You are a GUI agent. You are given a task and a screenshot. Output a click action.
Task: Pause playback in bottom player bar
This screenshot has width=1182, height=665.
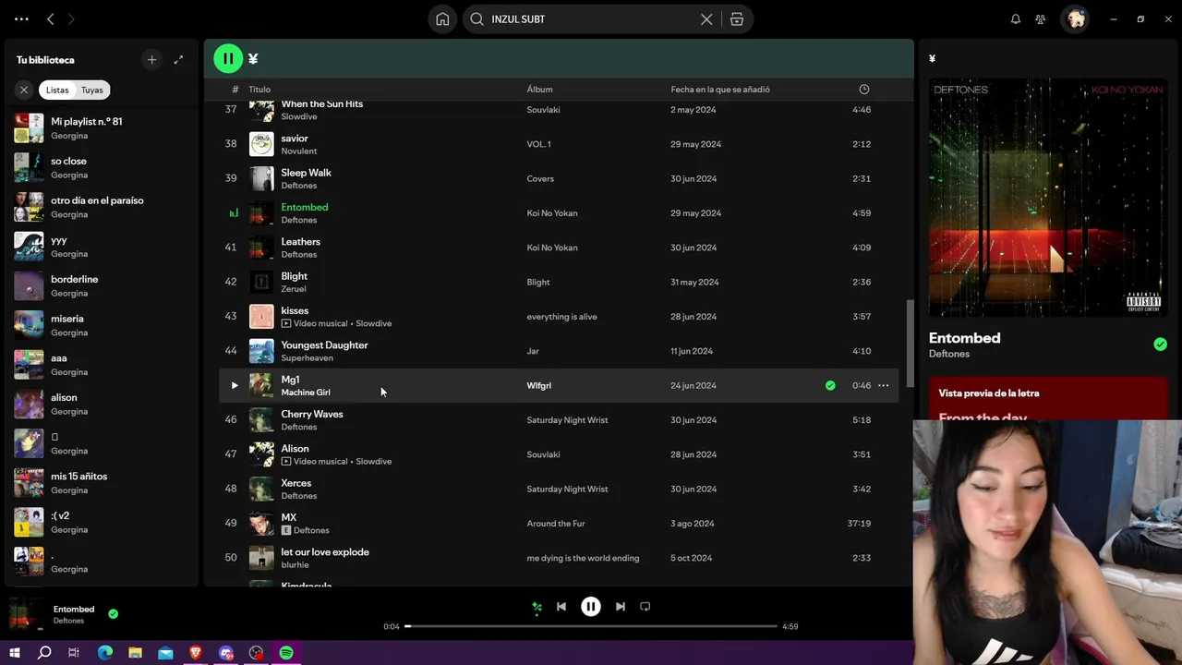click(x=591, y=607)
